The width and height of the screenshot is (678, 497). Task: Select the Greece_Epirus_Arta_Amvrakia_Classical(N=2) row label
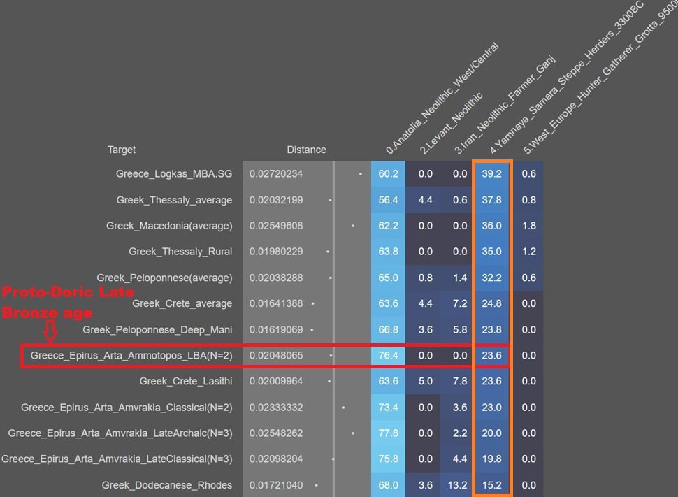click(127, 408)
